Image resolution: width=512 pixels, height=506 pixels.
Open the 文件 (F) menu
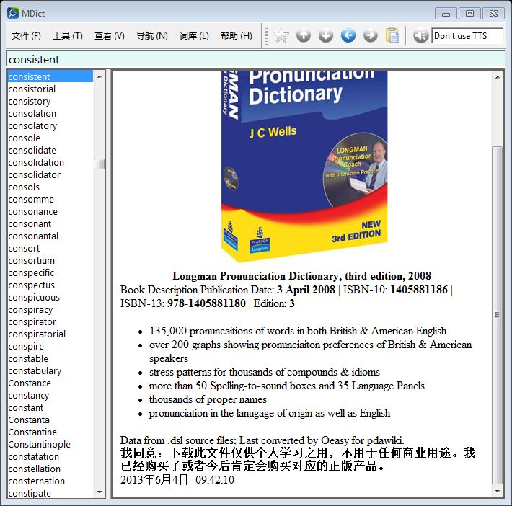pos(26,35)
